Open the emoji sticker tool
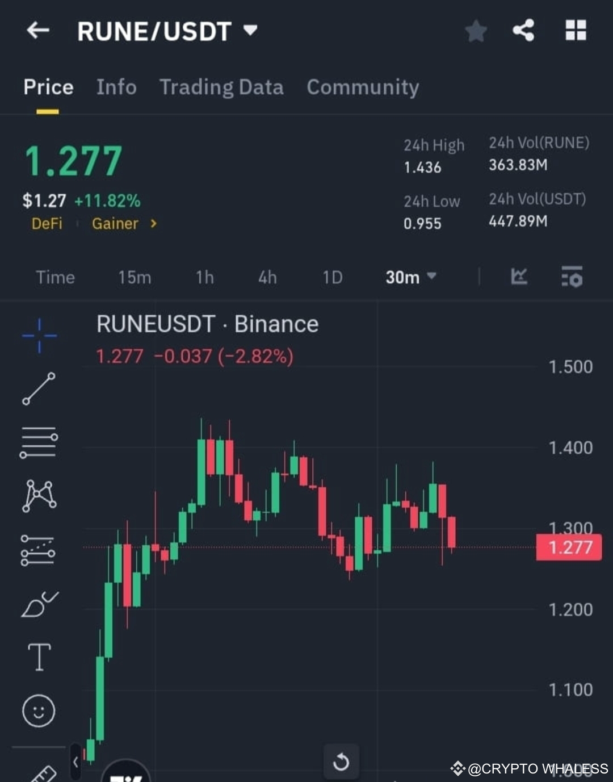 pos(38,710)
